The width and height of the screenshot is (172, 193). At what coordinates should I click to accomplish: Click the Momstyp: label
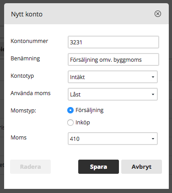23,111
